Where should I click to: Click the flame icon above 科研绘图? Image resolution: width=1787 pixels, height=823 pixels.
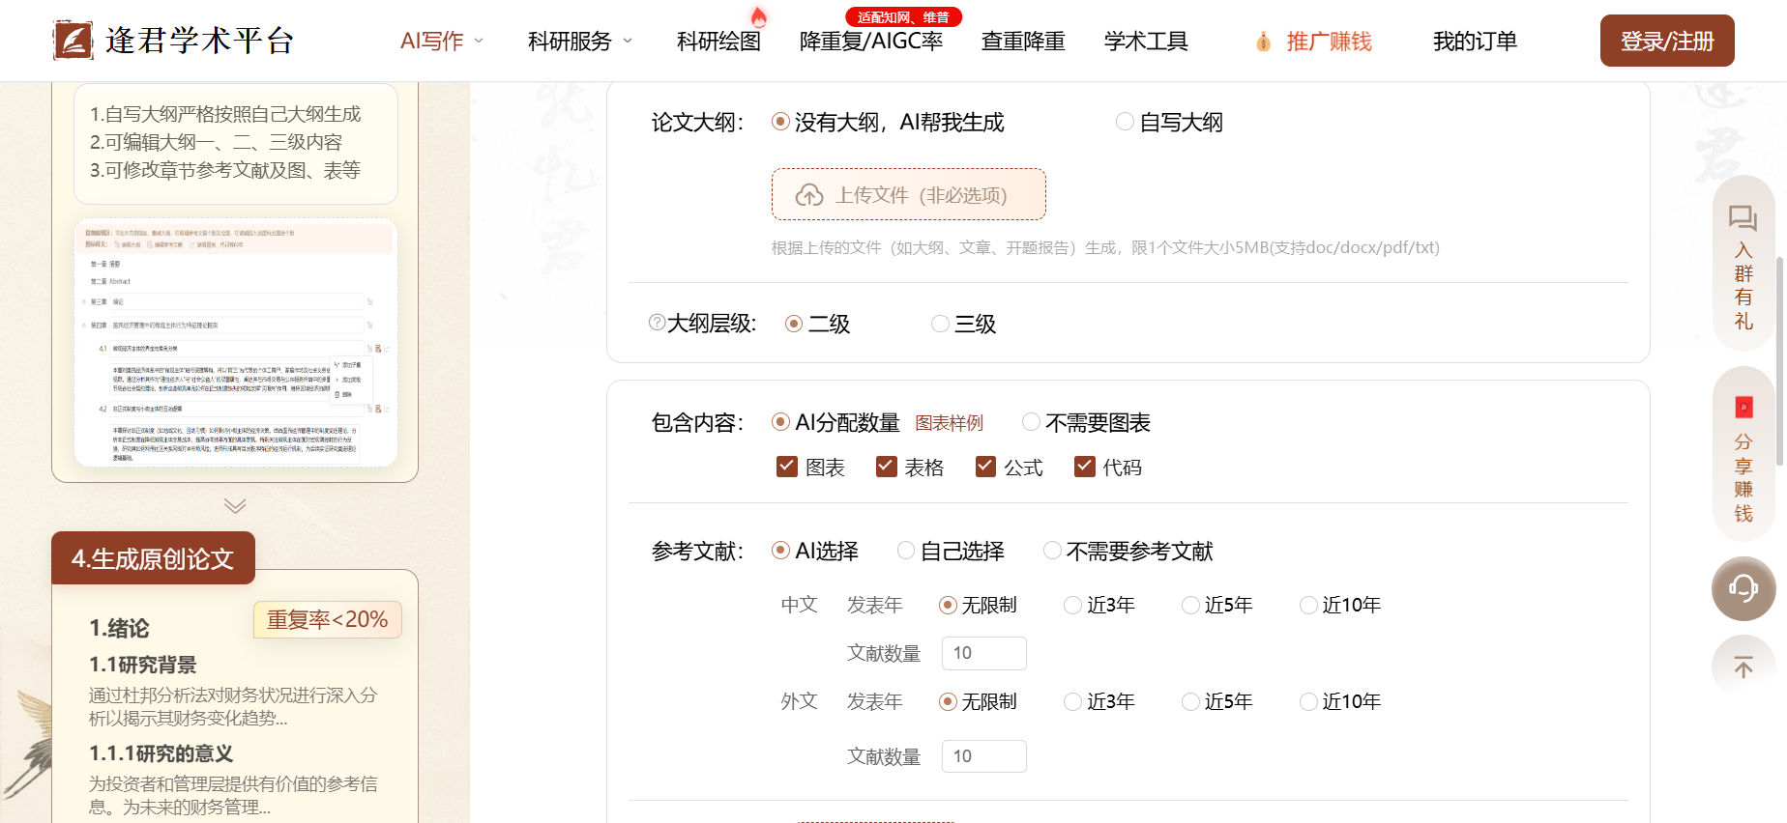coord(759,16)
